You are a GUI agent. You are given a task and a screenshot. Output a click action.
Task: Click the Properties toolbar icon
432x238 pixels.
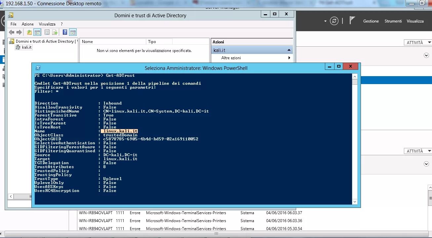pos(47,32)
